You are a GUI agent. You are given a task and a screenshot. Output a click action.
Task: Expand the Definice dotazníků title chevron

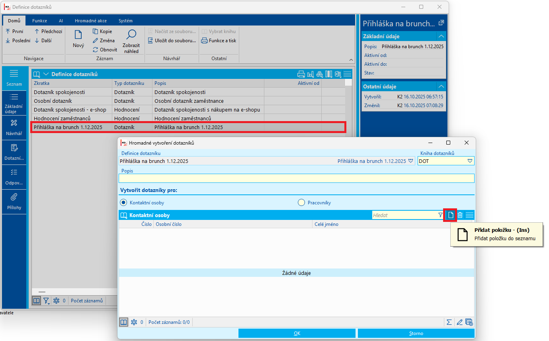tap(46, 74)
